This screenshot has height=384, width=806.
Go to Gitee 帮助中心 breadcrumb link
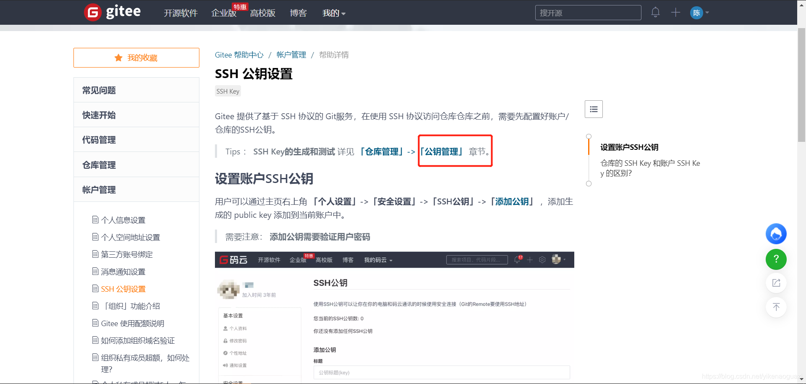pyautogui.click(x=239, y=55)
